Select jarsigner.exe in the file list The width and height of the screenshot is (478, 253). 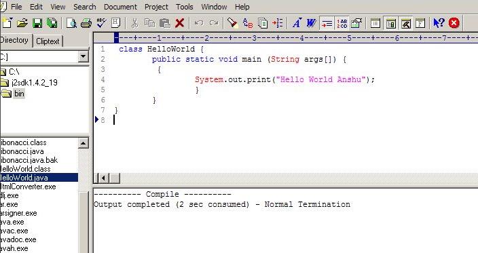click(18, 213)
